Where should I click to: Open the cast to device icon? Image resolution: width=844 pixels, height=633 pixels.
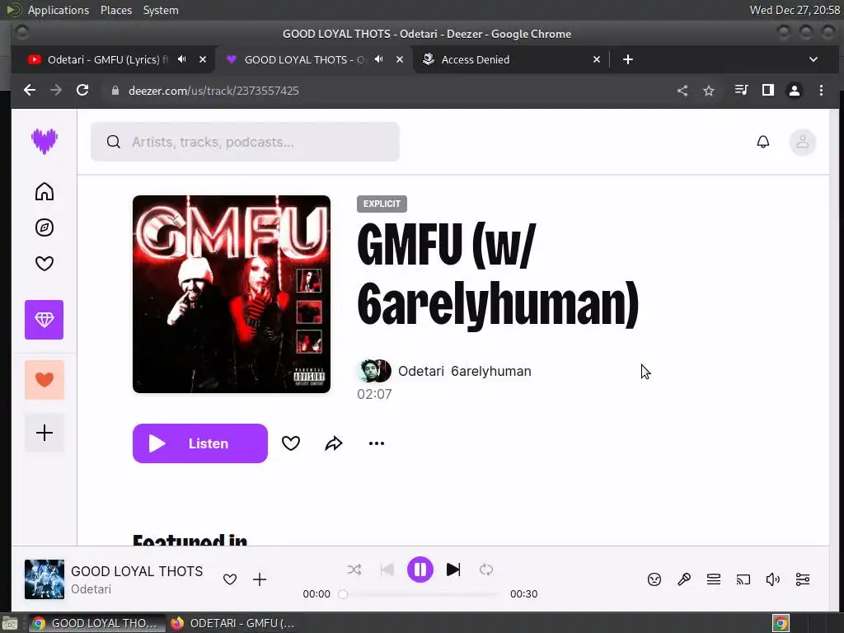click(x=743, y=579)
